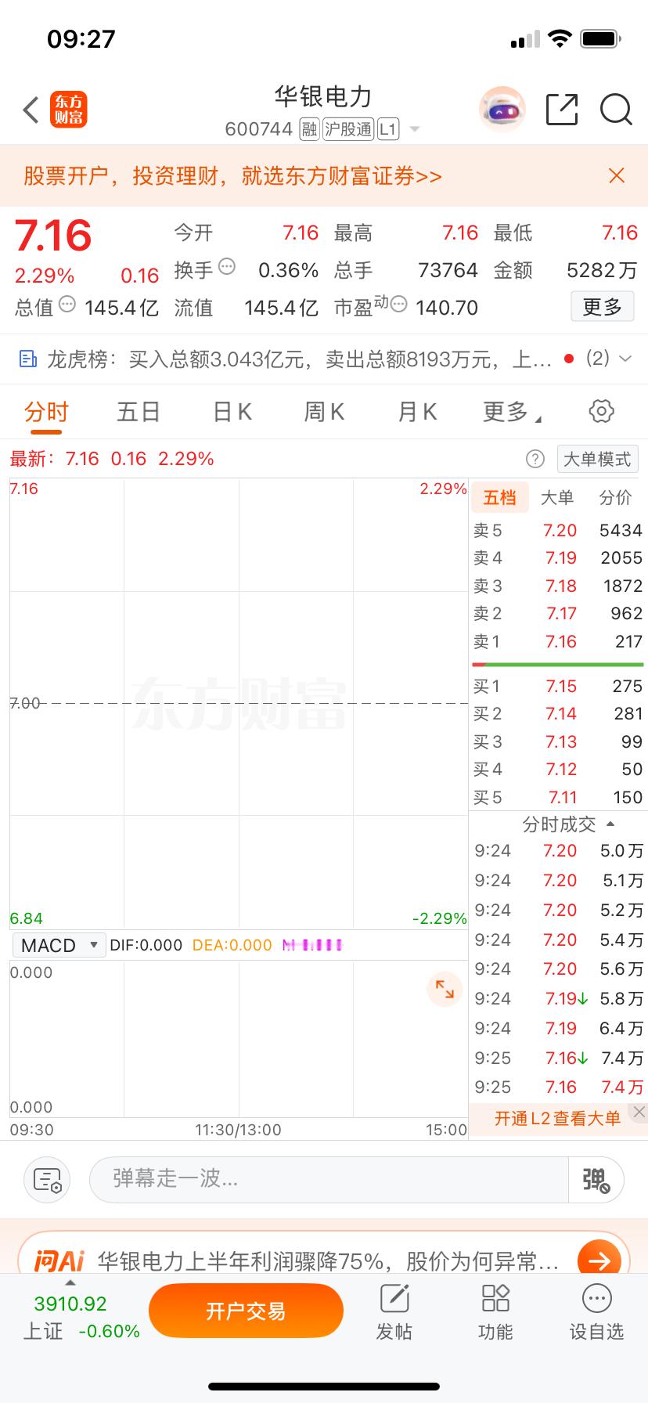
Task: Open the 更多 chart period dropdown
Action: coord(512,412)
